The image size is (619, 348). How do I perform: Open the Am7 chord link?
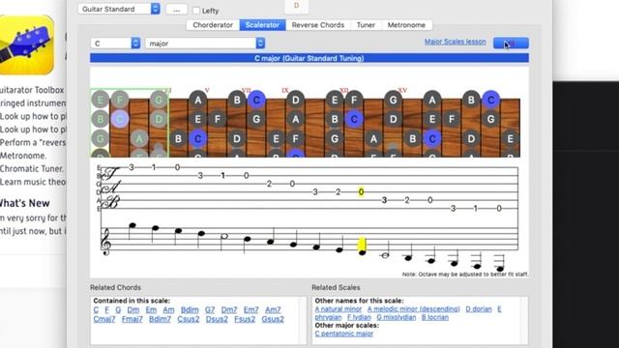click(x=273, y=309)
